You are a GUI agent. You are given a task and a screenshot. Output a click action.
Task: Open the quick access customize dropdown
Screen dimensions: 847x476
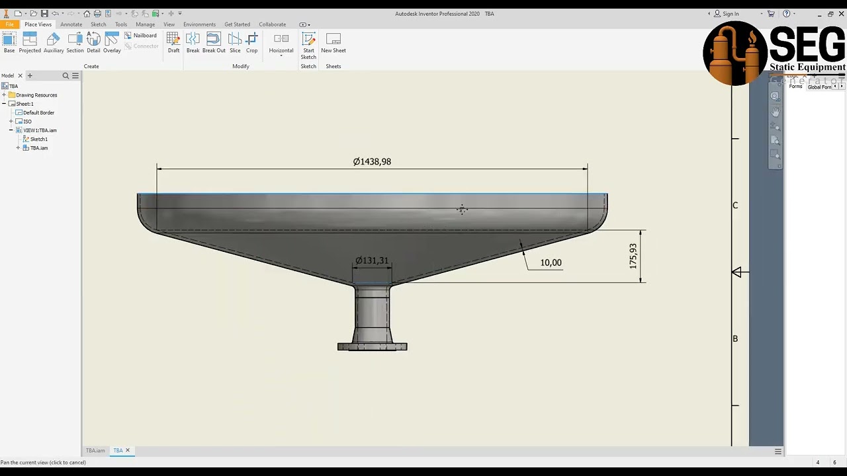[x=180, y=13]
